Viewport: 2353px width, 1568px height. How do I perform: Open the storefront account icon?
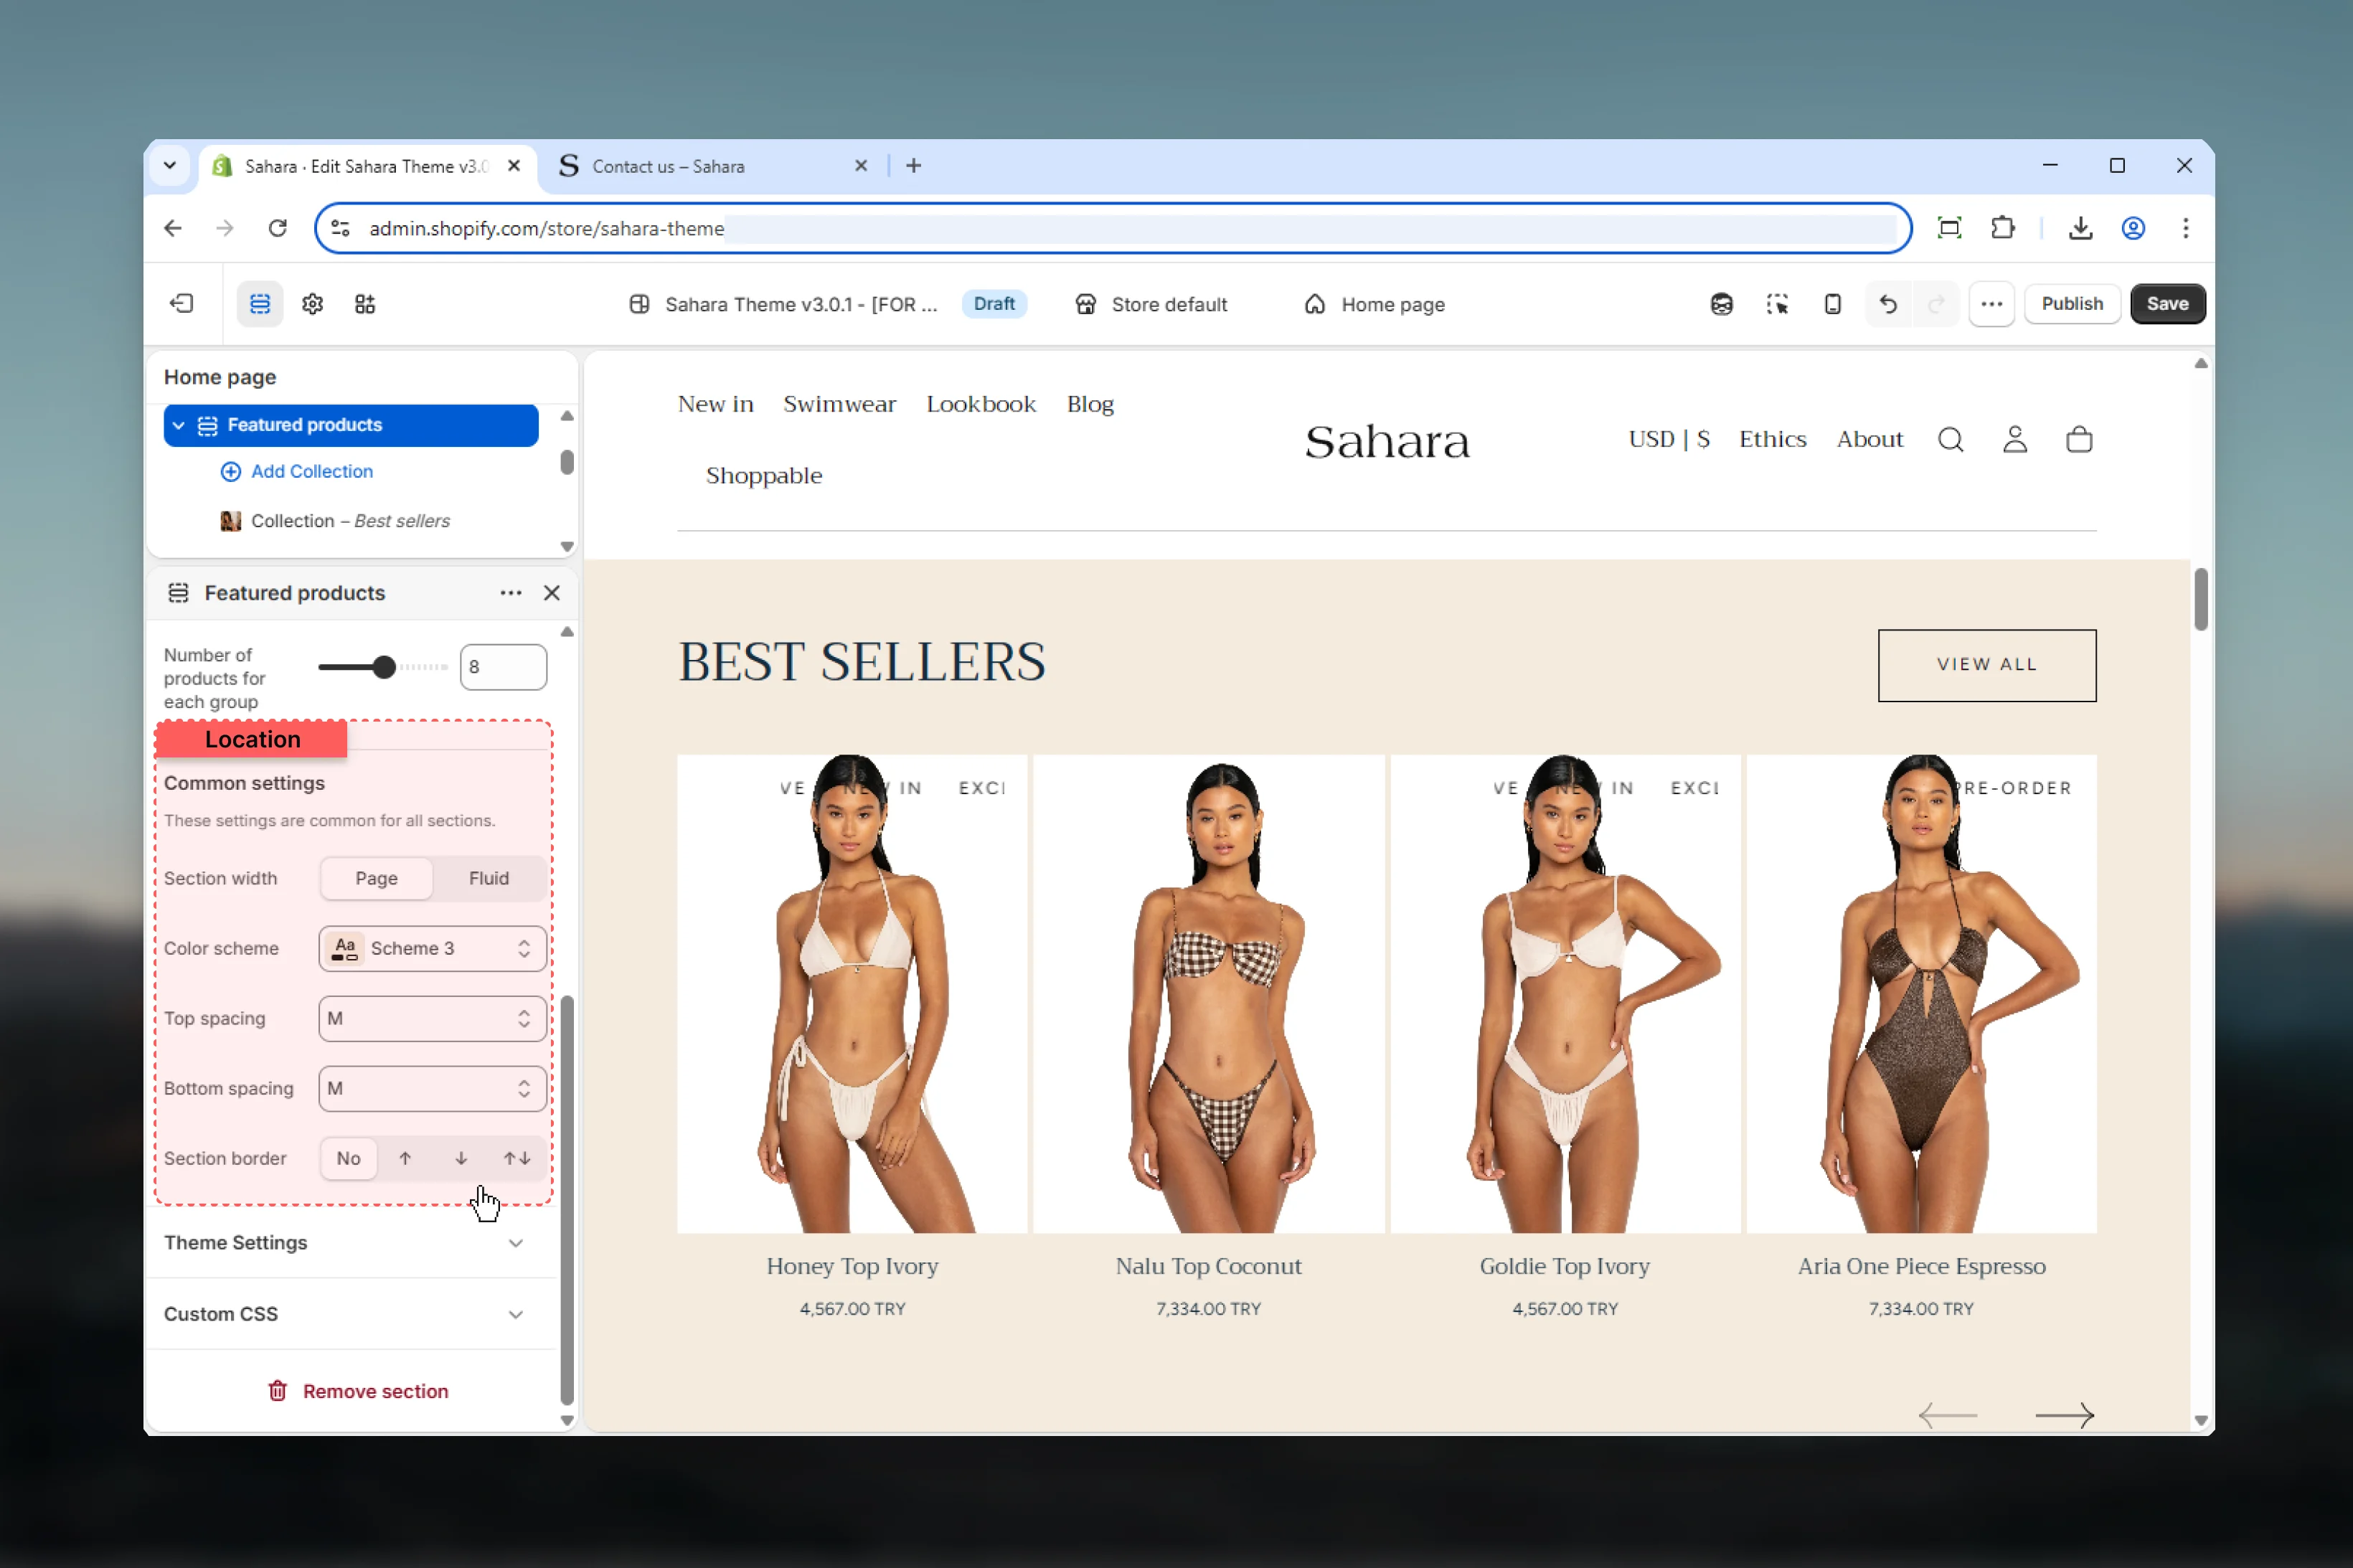(2015, 440)
